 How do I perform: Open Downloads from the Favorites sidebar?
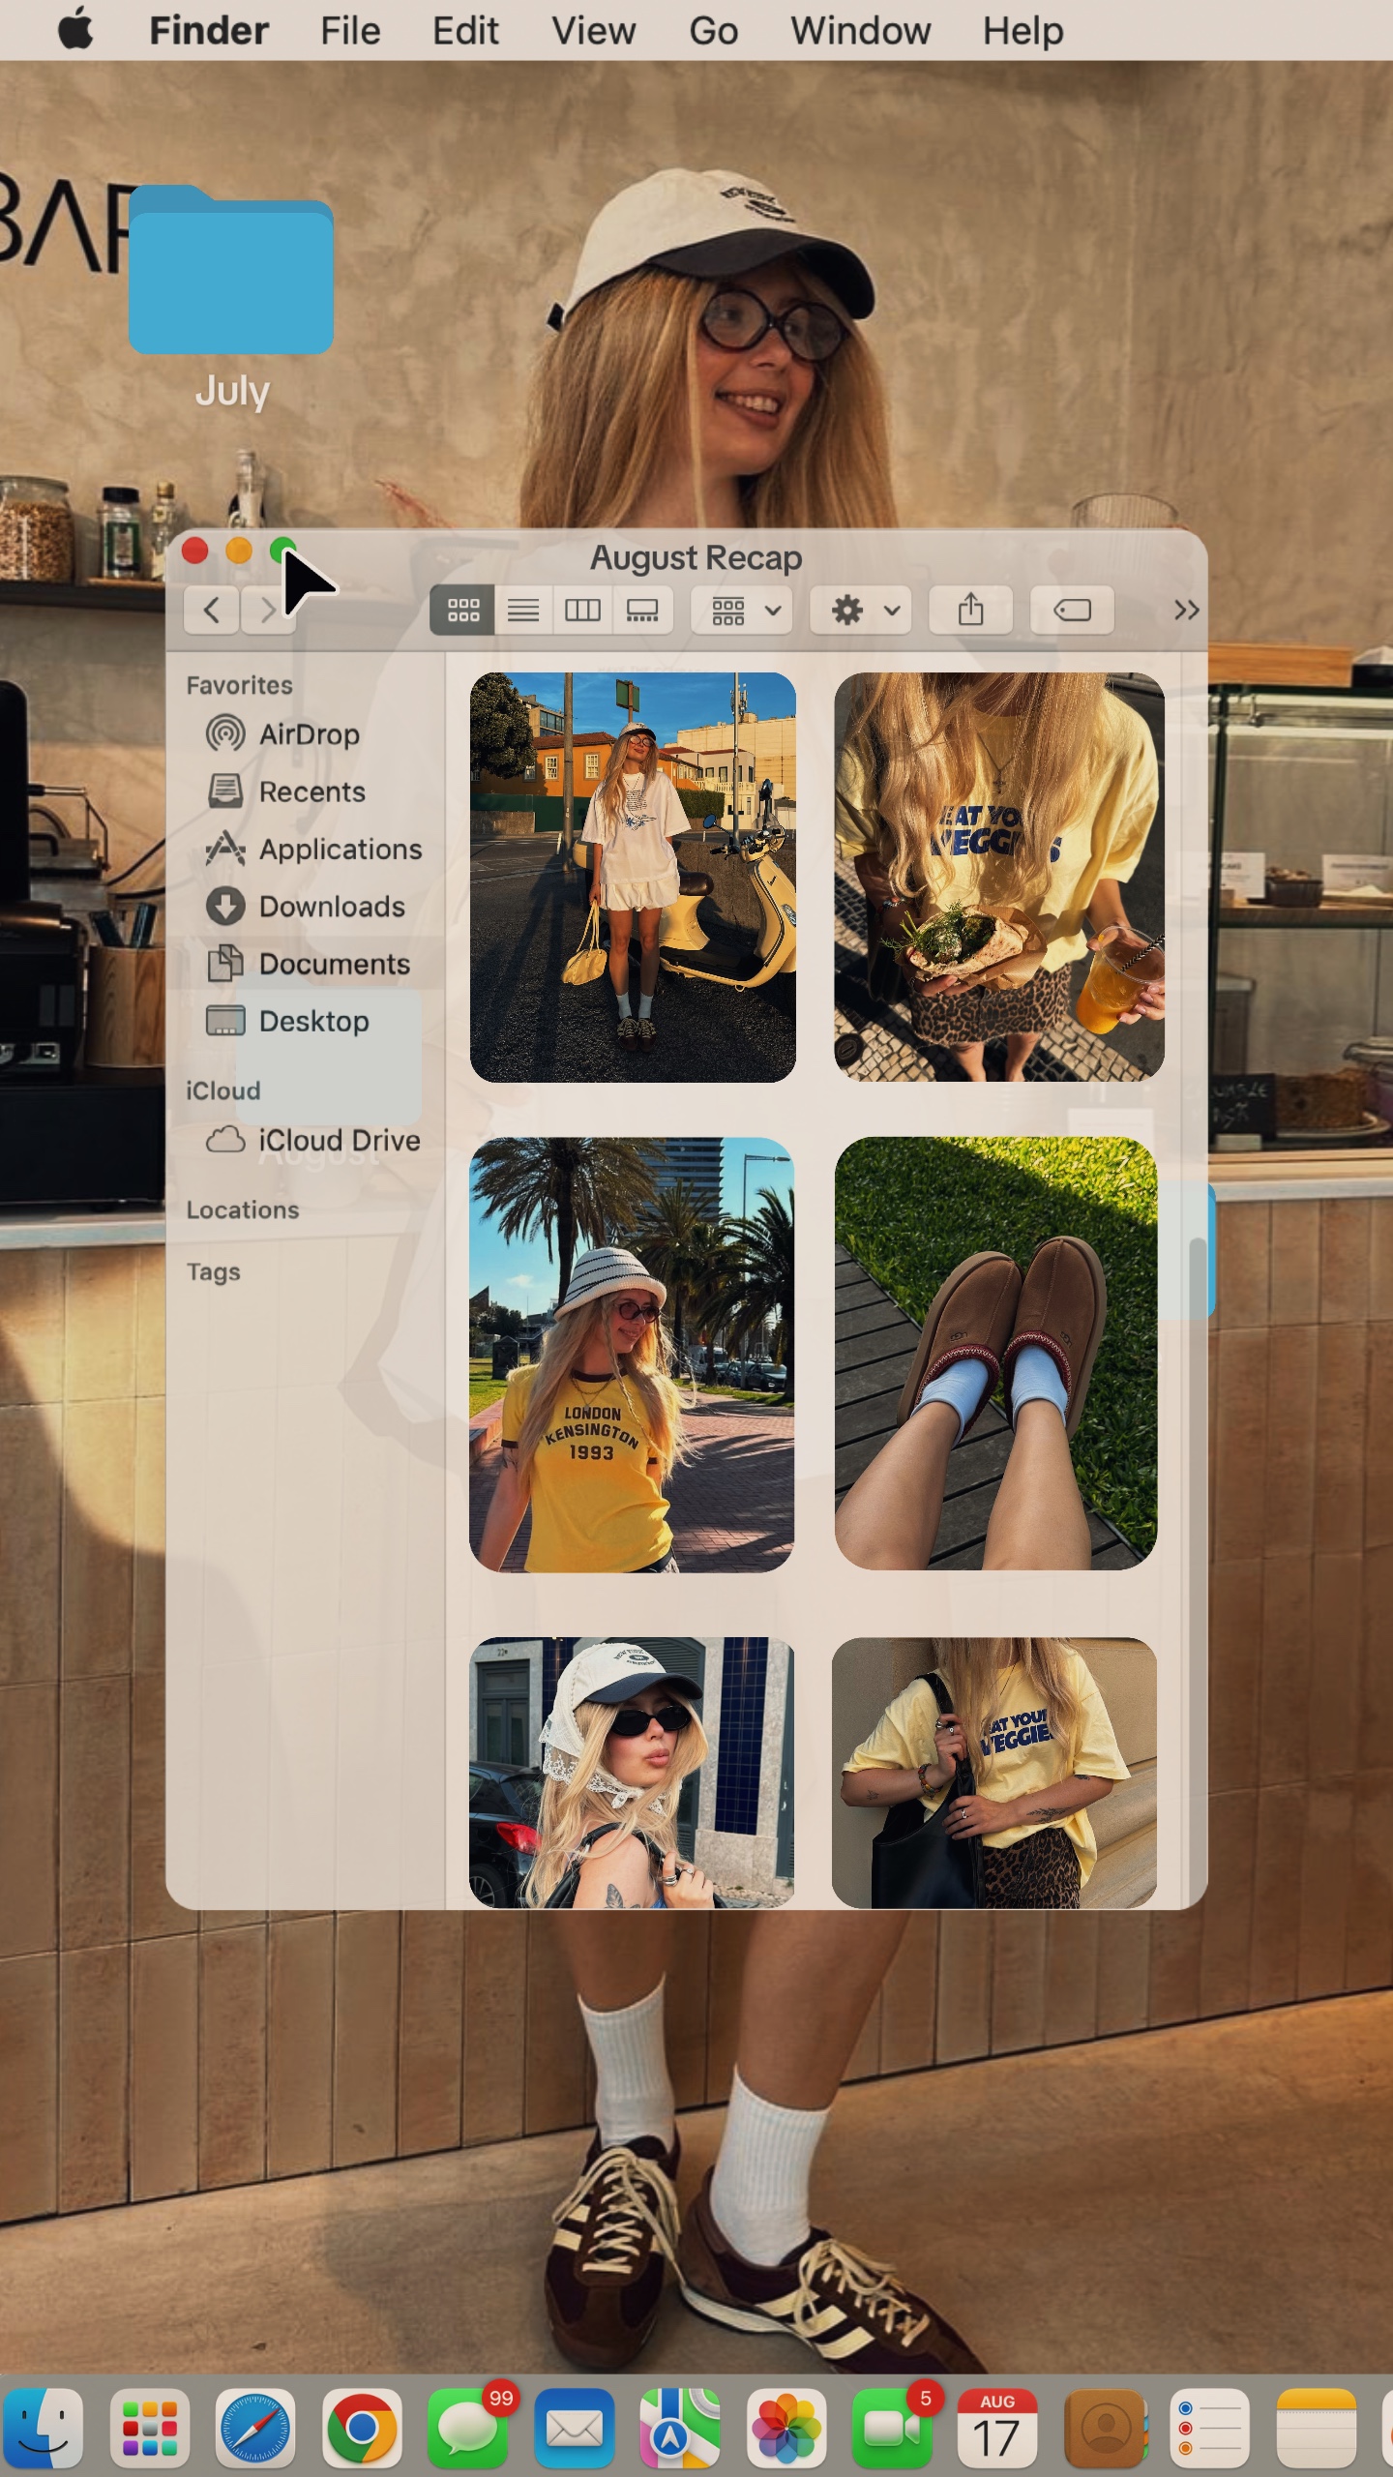coord(331,907)
